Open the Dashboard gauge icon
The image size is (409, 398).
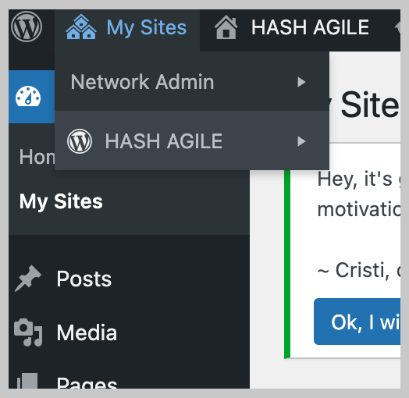point(28,96)
